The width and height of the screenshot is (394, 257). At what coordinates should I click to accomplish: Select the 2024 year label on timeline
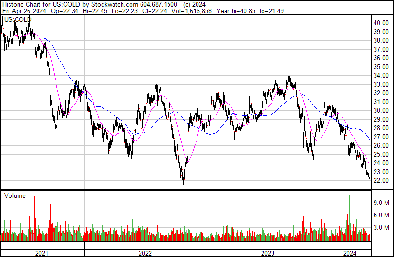pyautogui.click(x=350, y=253)
